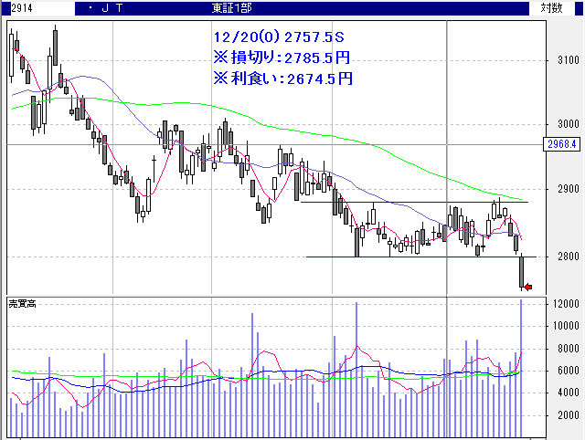Click the 損切り 2785.5円 stop-loss text
585x440 pixels.
tap(282, 58)
